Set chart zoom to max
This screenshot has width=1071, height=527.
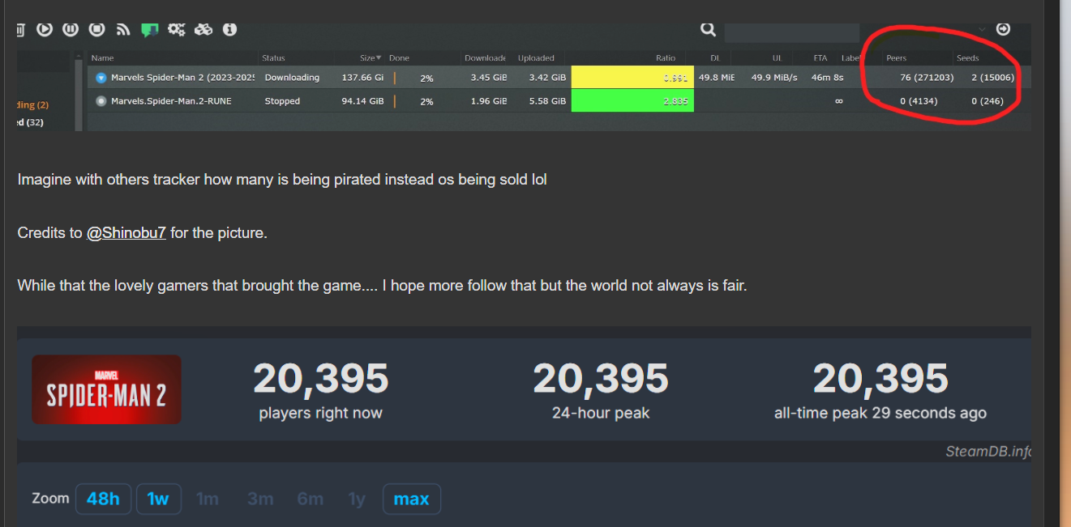[411, 499]
